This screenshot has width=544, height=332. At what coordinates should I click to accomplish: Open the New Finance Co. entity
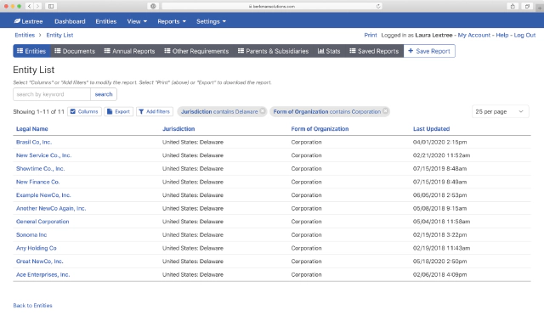click(37, 182)
